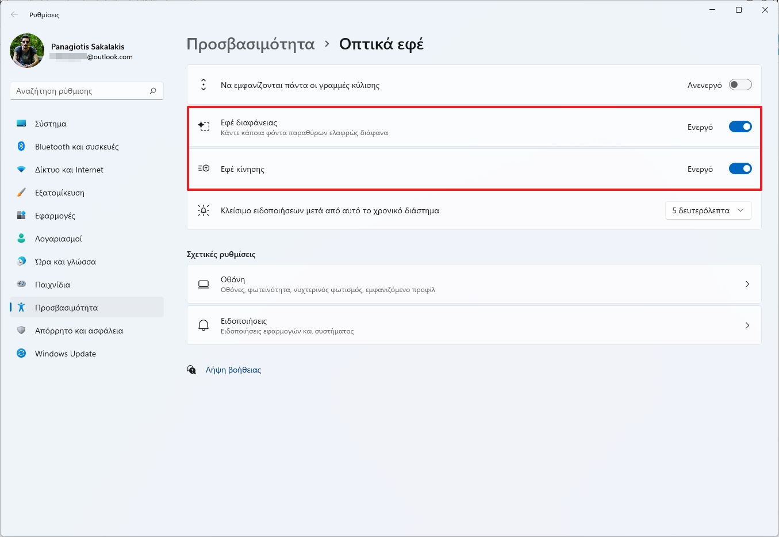Click Προσβασιμότητα breadcrumb in the header
The width and height of the screenshot is (779, 537).
(251, 44)
